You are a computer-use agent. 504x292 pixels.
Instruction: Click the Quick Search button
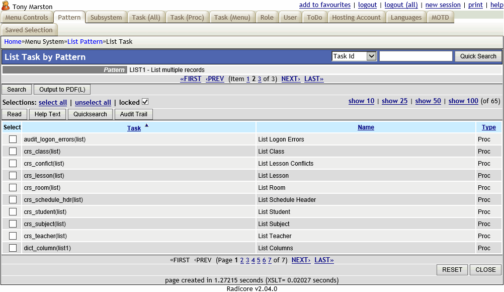(x=477, y=56)
